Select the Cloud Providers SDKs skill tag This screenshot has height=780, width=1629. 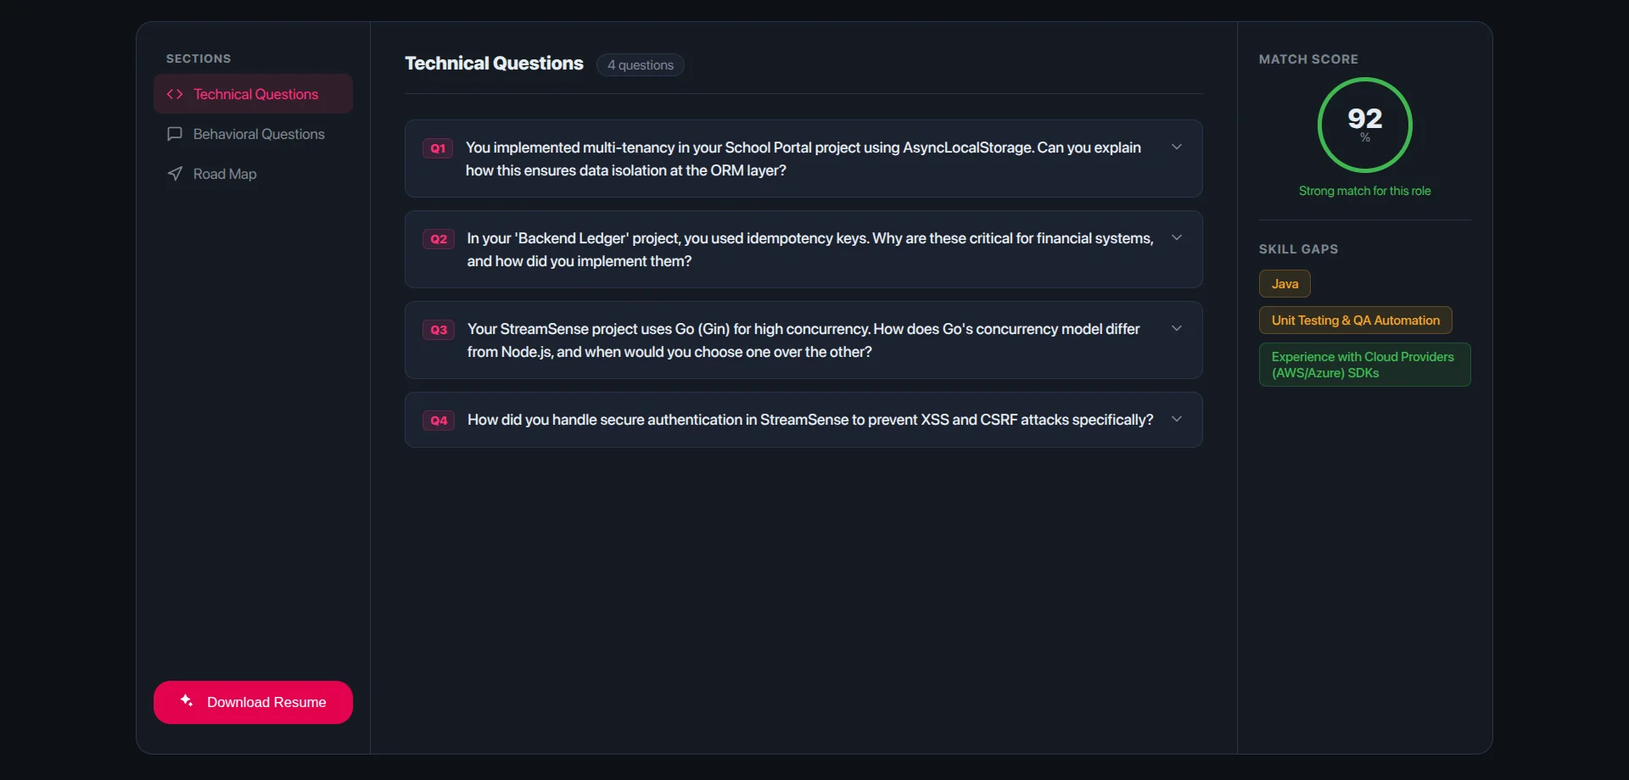1364,365
